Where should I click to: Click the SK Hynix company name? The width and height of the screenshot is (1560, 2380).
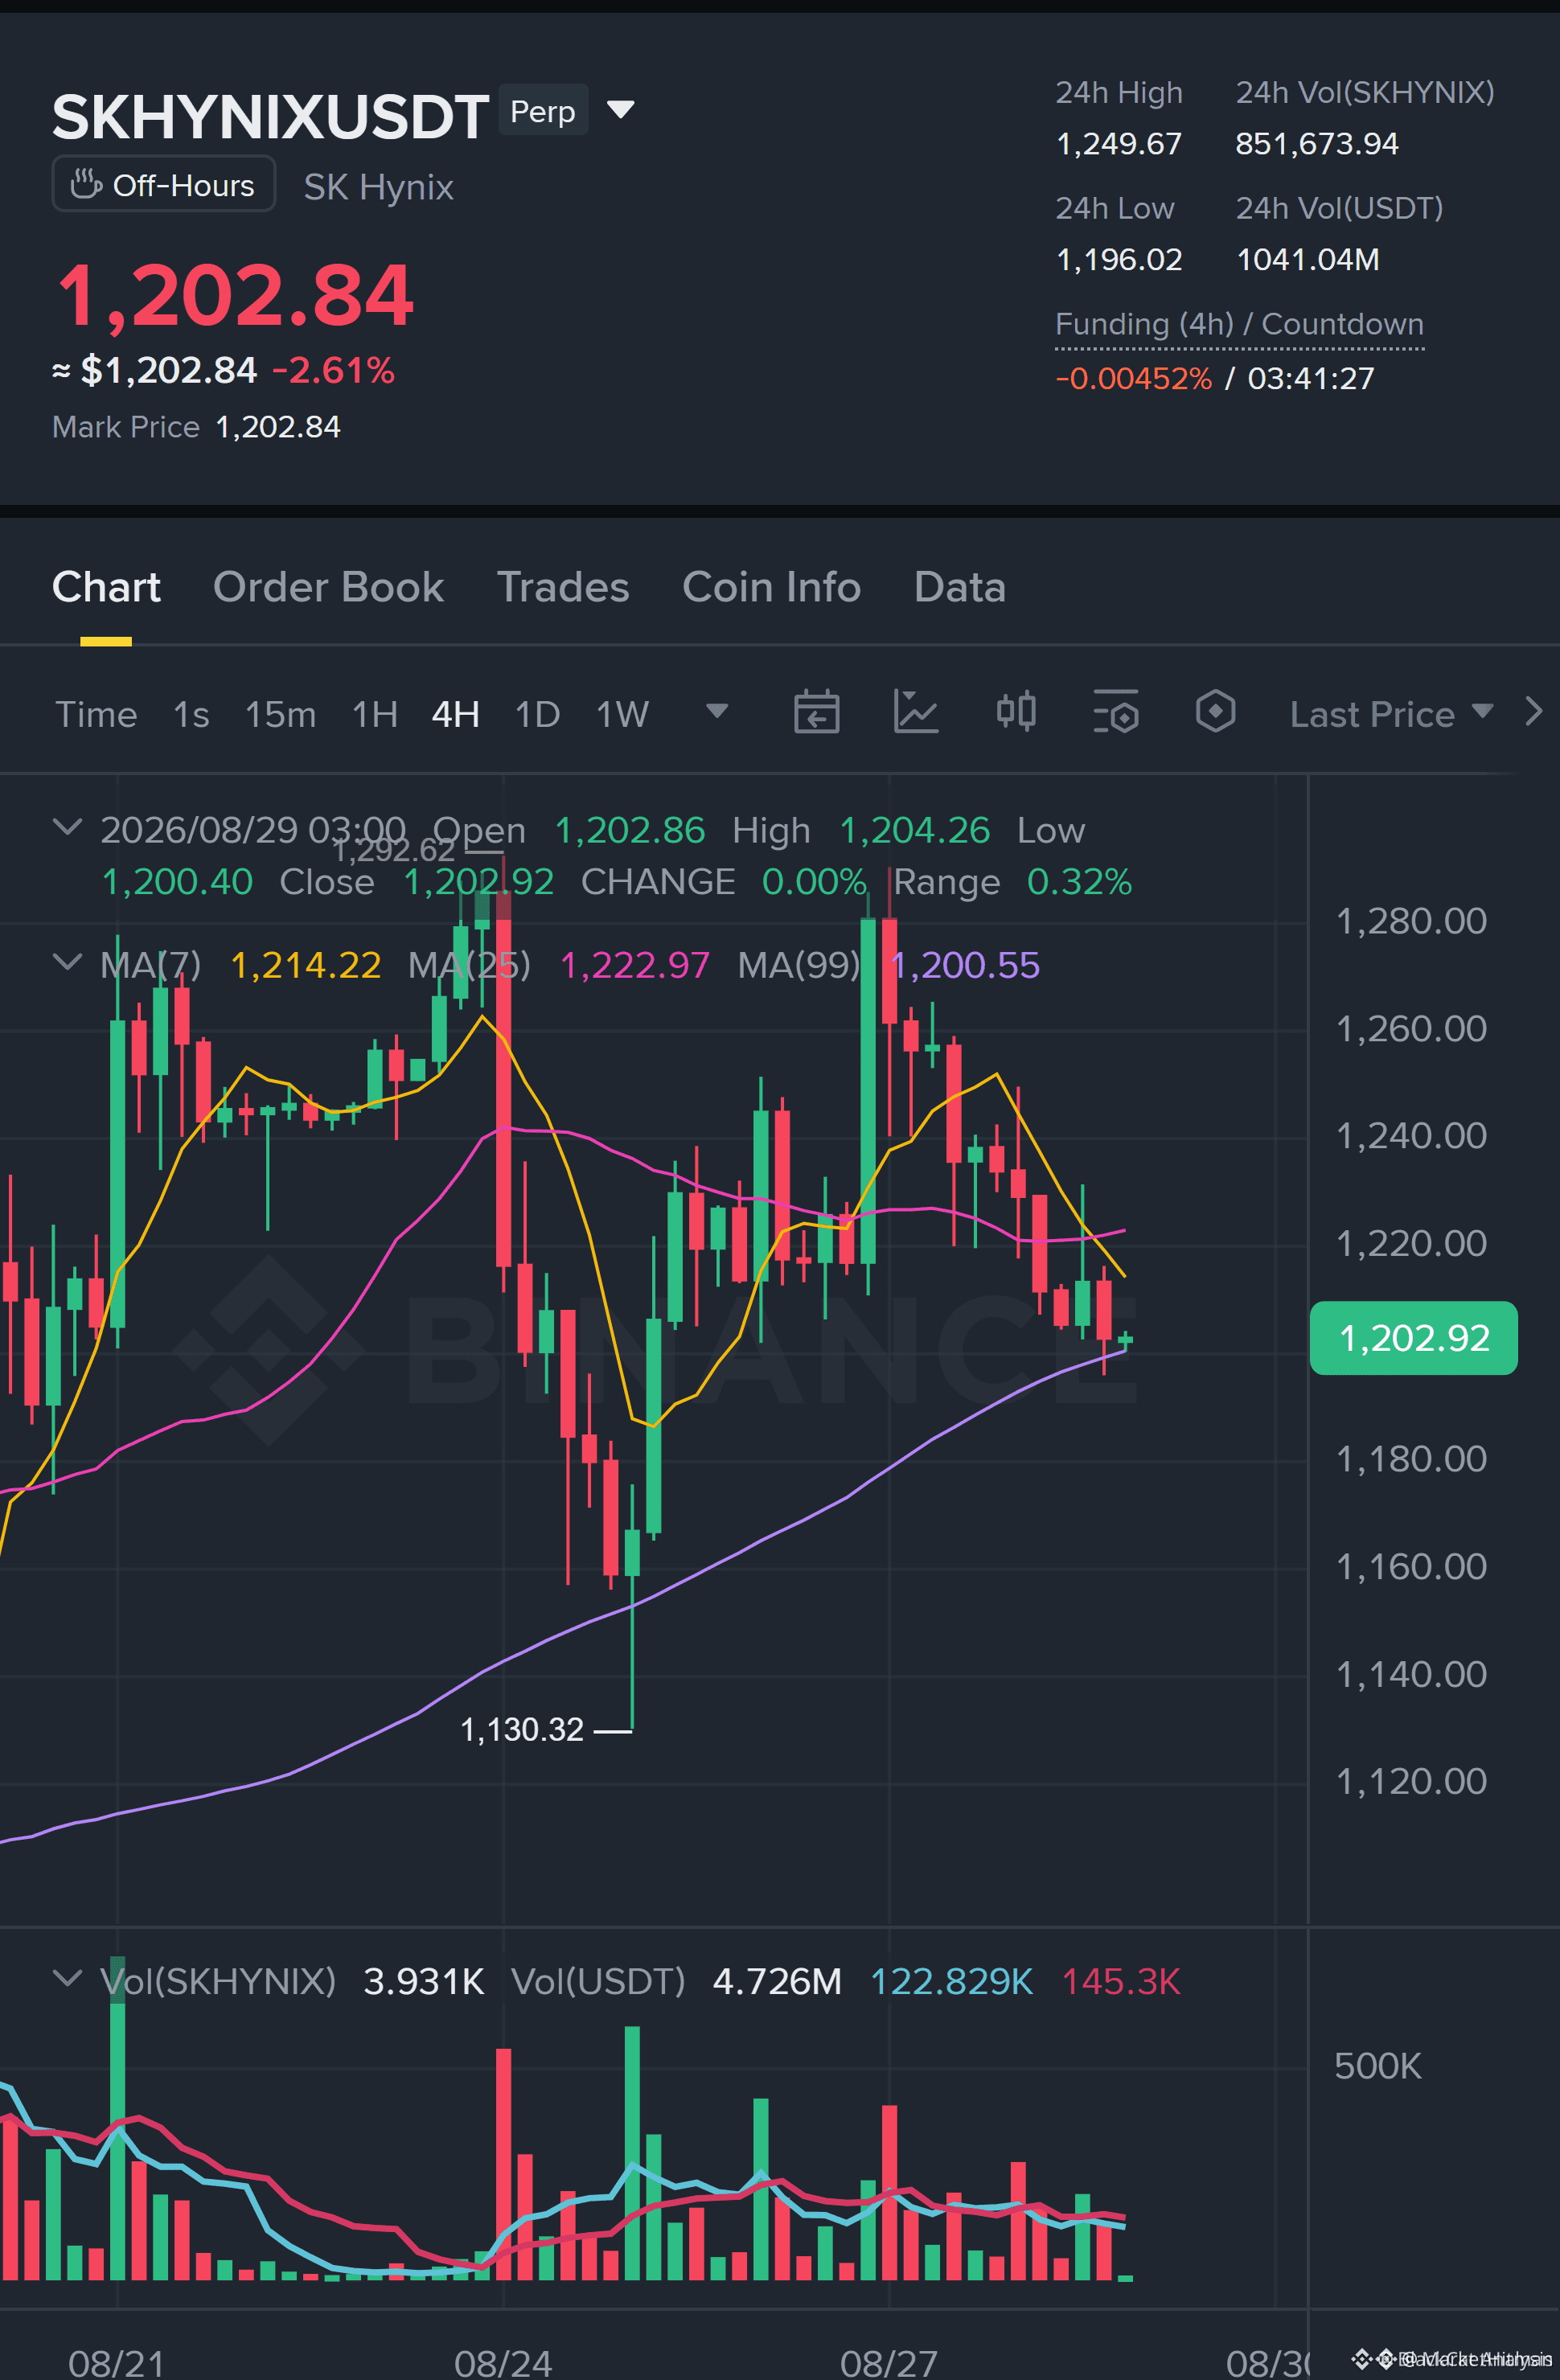379,187
